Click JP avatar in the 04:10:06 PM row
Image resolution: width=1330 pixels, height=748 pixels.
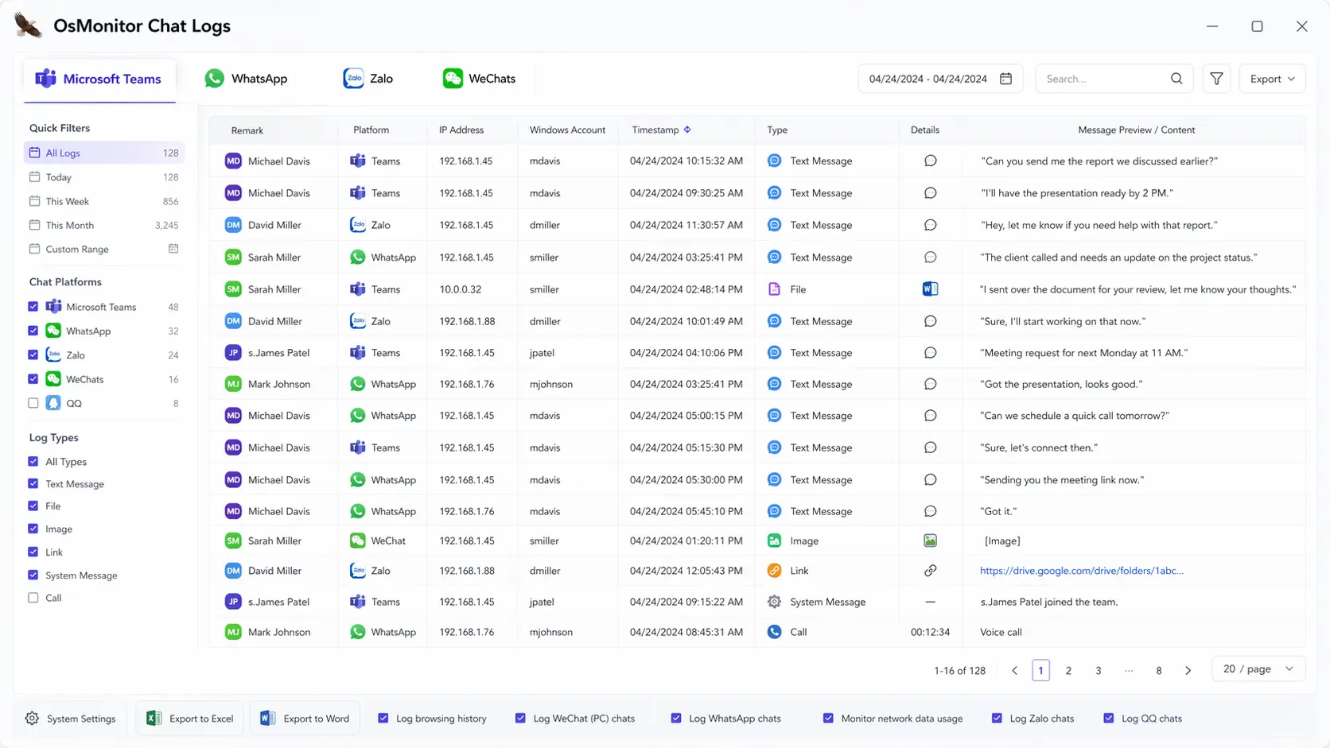coord(233,353)
